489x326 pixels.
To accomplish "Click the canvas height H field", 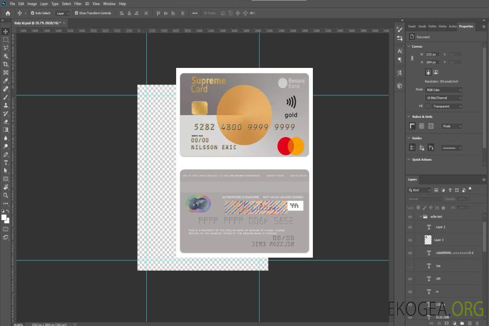I will pos(432,62).
